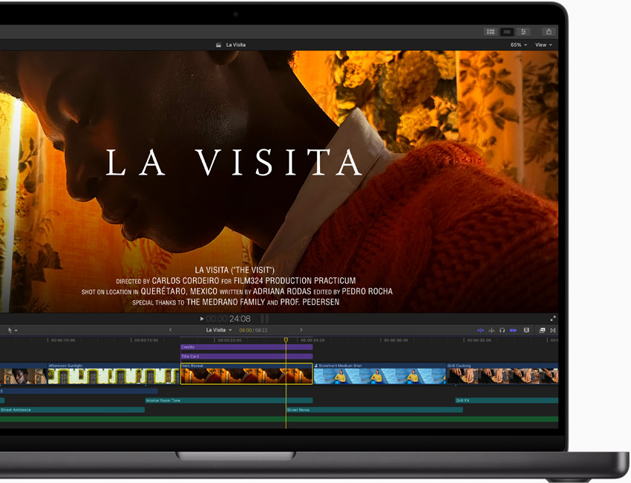The height and width of the screenshot is (483, 631).
Task: Click the forward navigation chevron in timeline
Action: coord(301,329)
